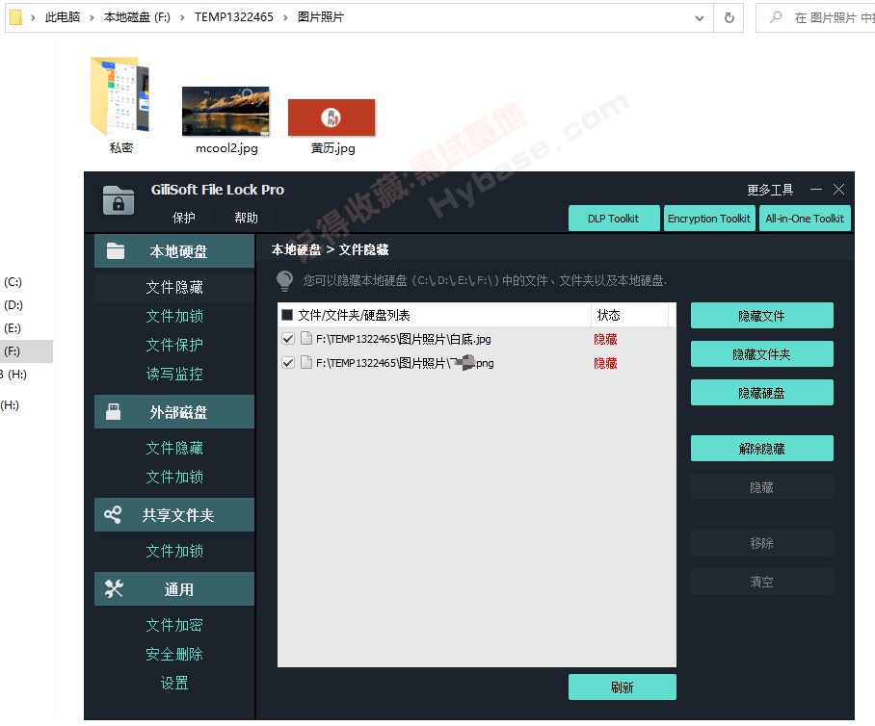Close the GiliSoft File Lock Pro window
The image size is (875, 726).
tap(838, 190)
